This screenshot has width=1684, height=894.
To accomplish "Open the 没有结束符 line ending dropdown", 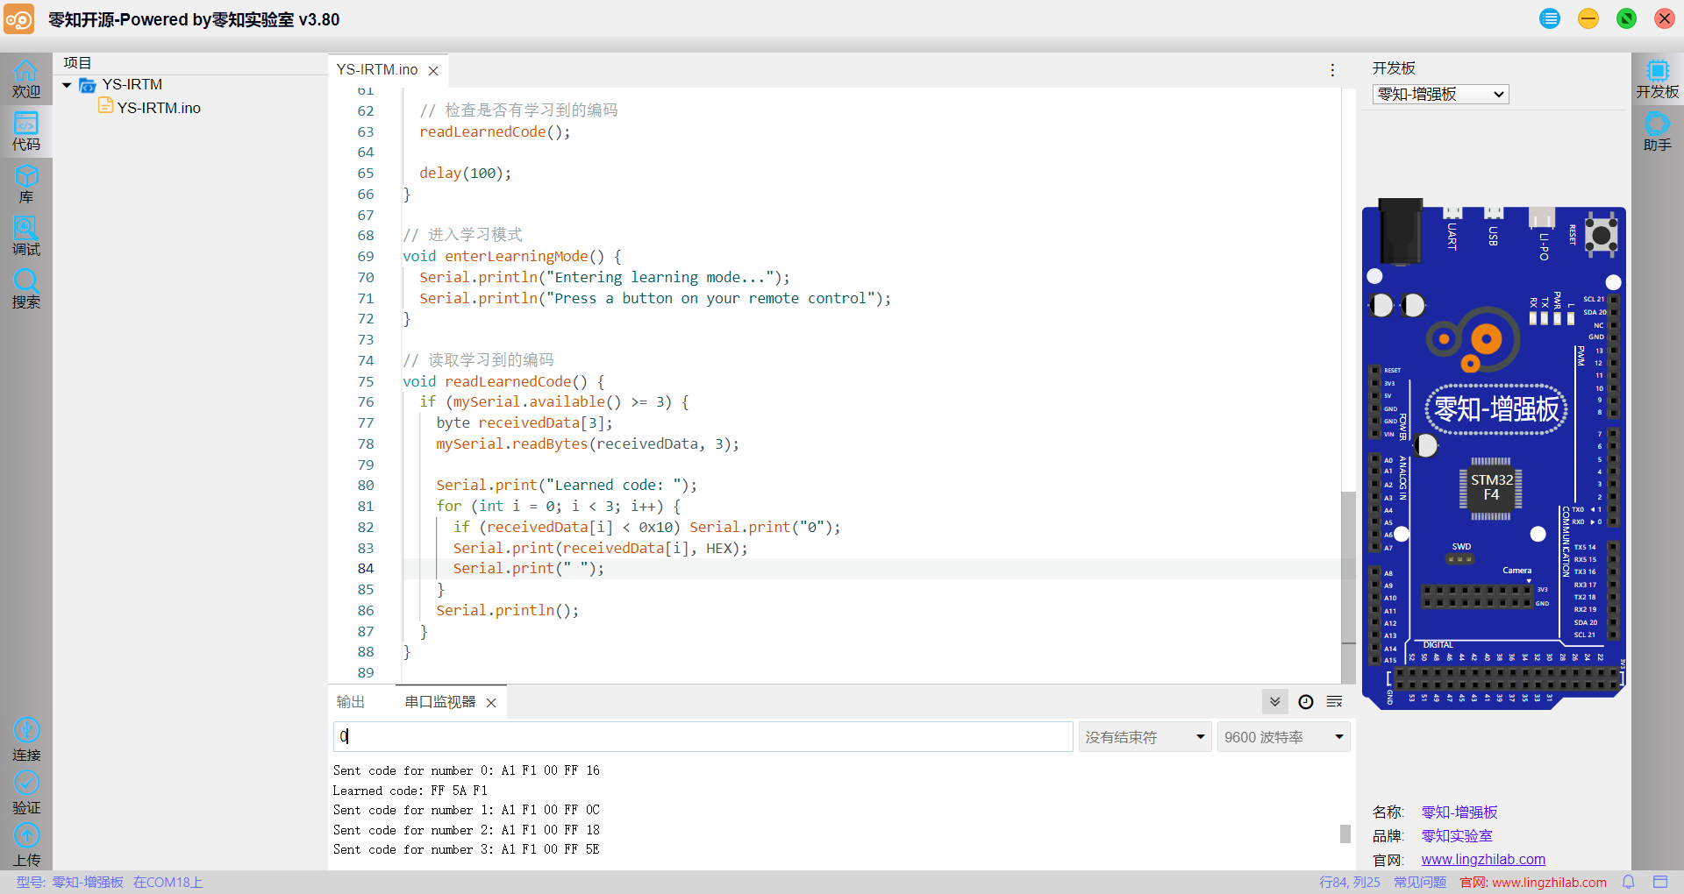I will click(x=1144, y=737).
